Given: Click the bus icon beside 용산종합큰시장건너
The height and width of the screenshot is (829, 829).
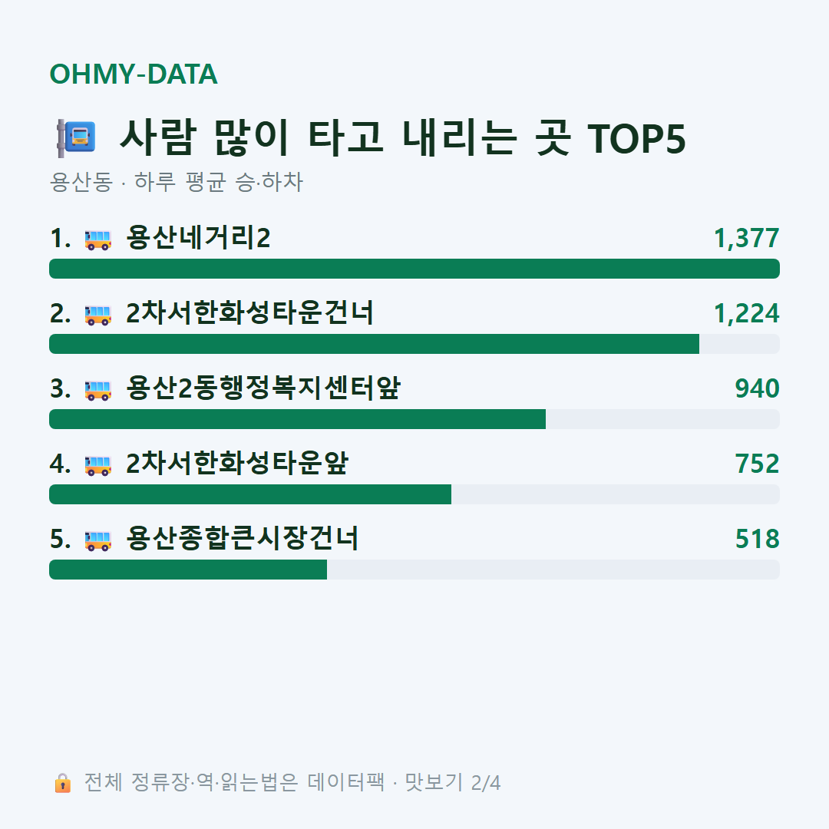Looking at the screenshot, I should (x=98, y=540).
